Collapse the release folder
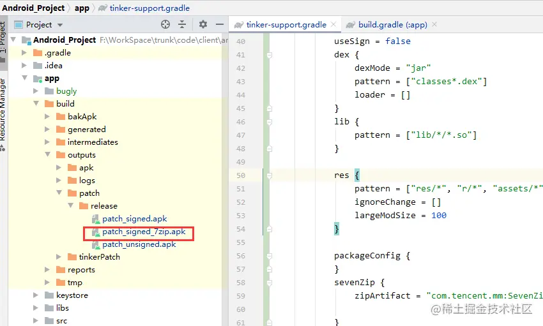 pos(71,205)
